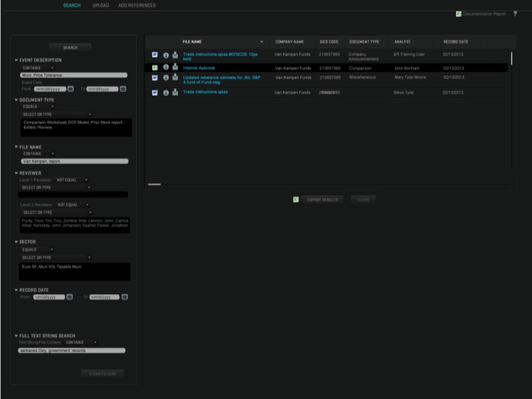Click the Full Text String Search input

(x=72, y=351)
